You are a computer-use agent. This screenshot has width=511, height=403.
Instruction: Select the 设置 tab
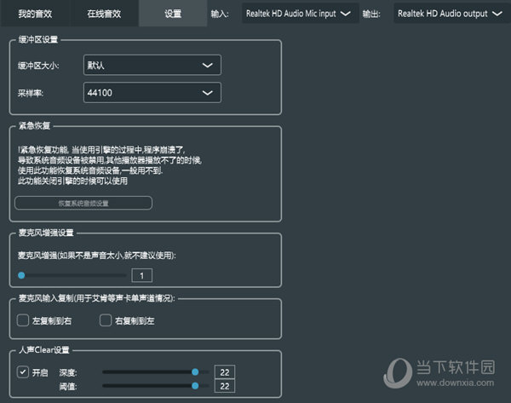pos(173,14)
